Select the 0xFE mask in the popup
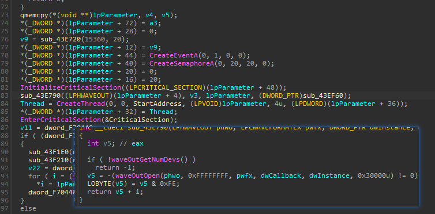The width and height of the screenshot is (435, 214). [167, 184]
